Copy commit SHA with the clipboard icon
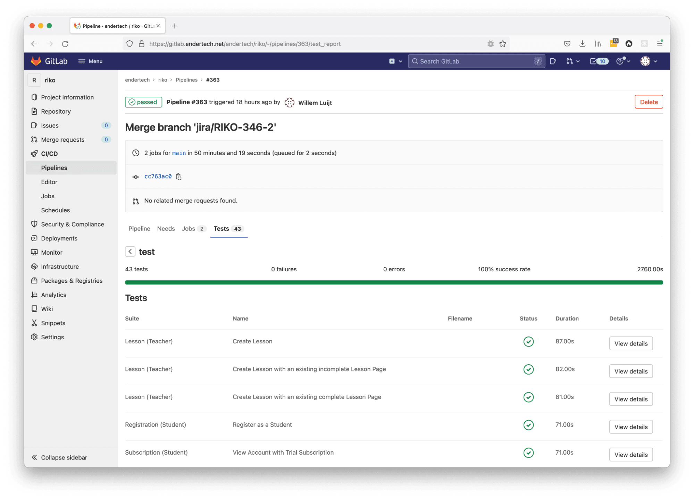This screenshot has width=694, height=499. point(178,177)
